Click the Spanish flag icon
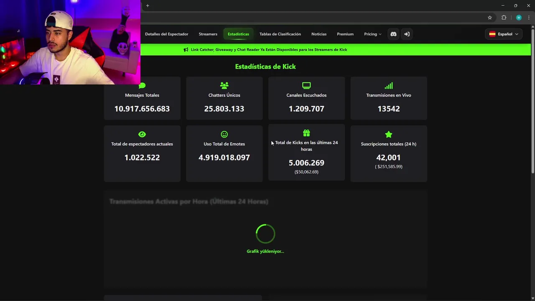Screen dimensions: 535x301 (492, 34)
